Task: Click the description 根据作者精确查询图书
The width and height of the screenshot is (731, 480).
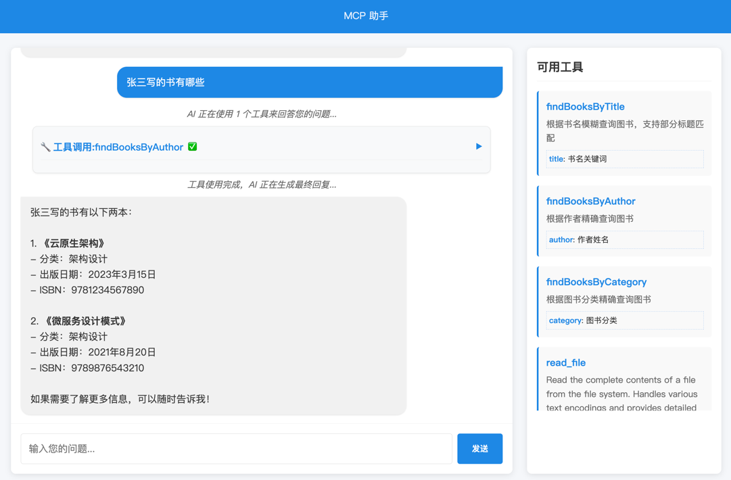Action: (x=590, y=218)
